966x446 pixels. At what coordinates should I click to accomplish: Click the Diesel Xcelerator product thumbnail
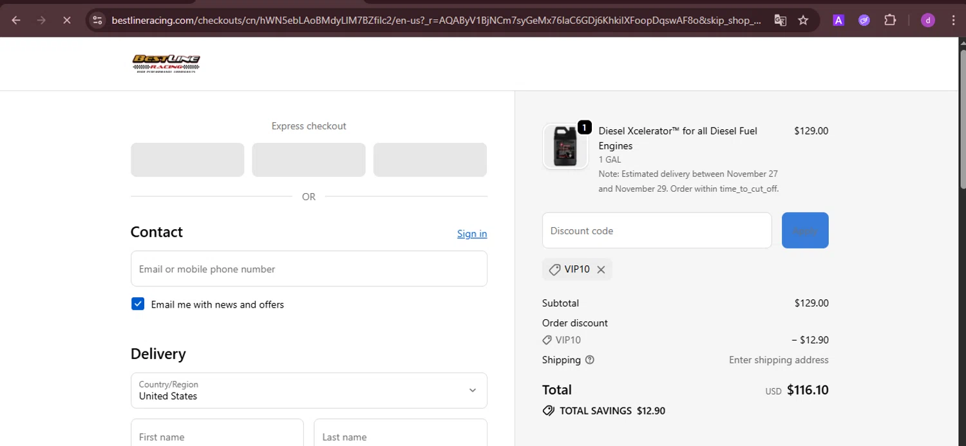tap(565, 146)
